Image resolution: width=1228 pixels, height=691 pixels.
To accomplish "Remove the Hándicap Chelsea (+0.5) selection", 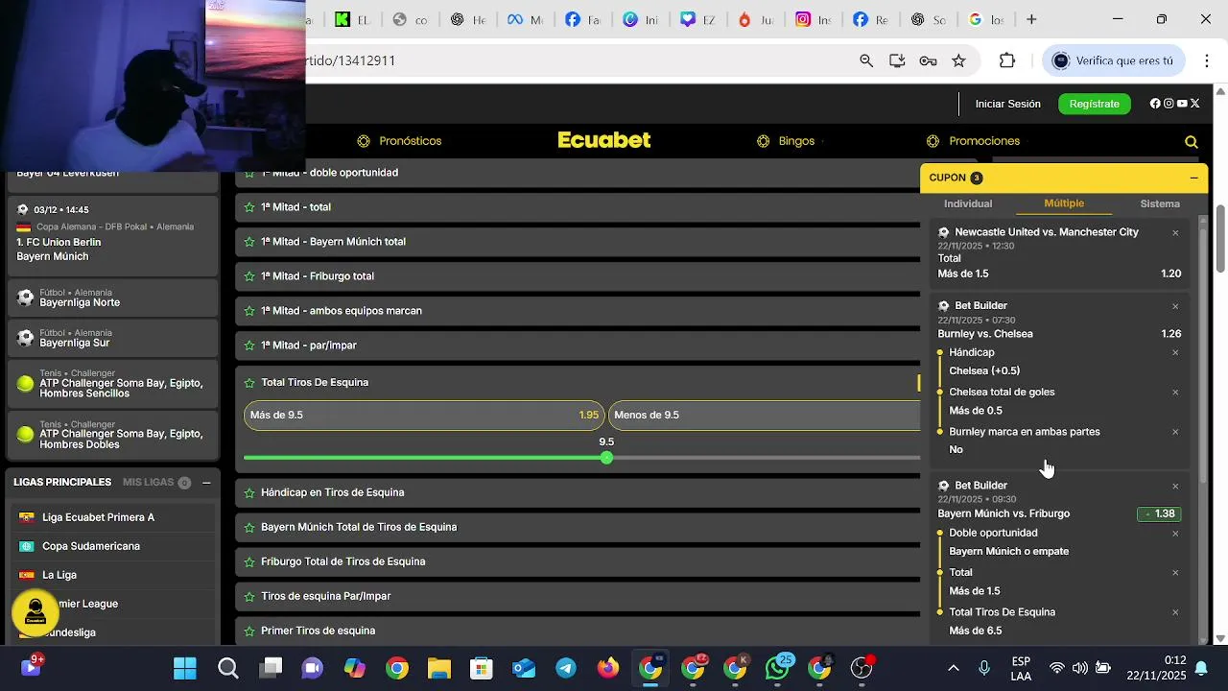I will point(1175,353).
